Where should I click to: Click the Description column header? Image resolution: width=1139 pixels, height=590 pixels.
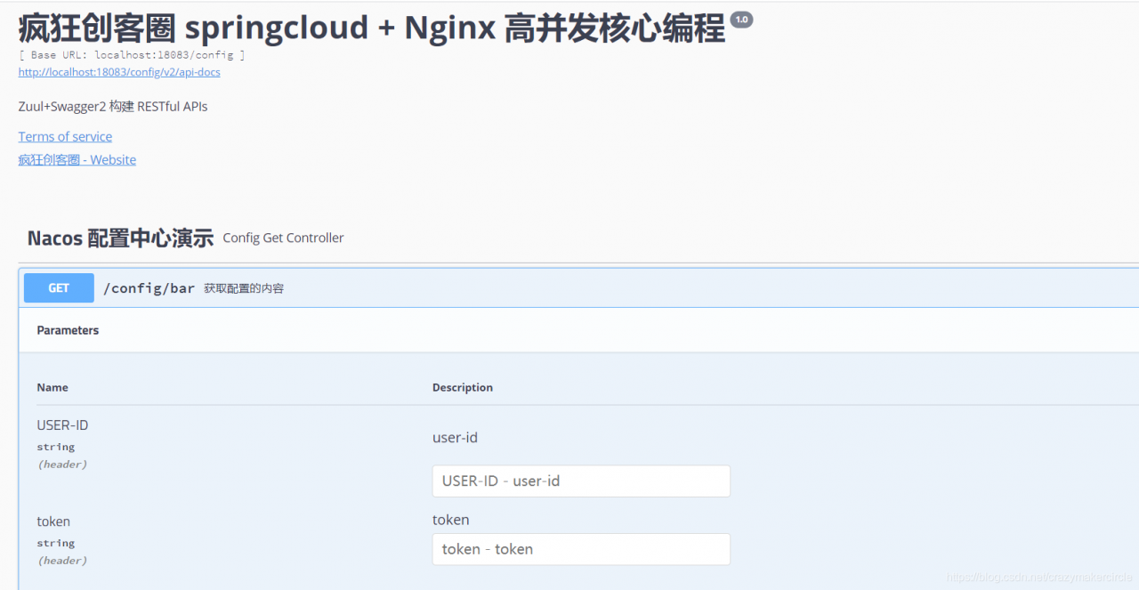pos(463,387)
